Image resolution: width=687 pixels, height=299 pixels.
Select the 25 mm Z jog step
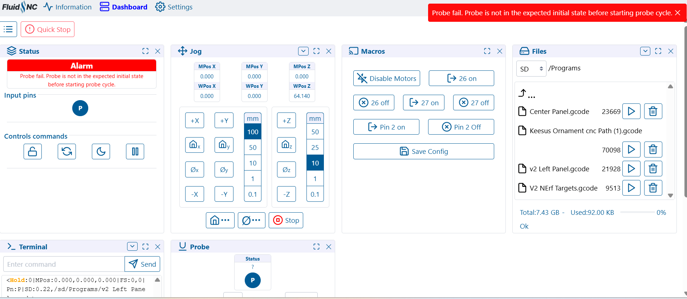tap(315, 147)
